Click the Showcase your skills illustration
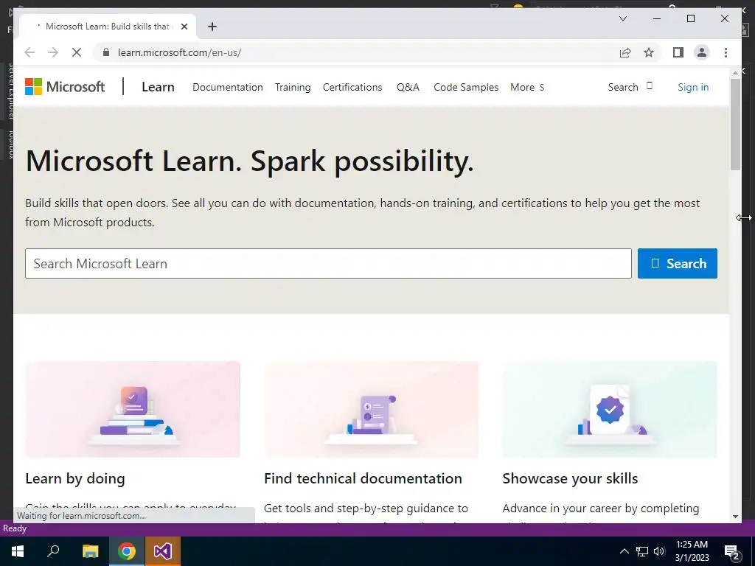 (x=610, y=409)
